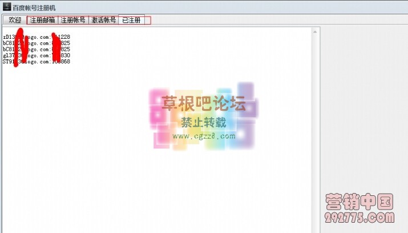
Task: Click the scrollbar up arrow in the account list
Action: coord(315,32)
